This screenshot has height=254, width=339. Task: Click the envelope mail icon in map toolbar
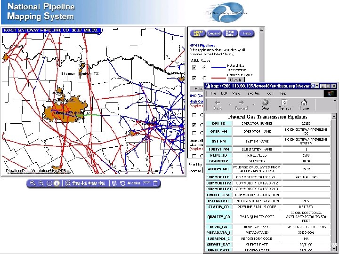[x=146, y=183]
